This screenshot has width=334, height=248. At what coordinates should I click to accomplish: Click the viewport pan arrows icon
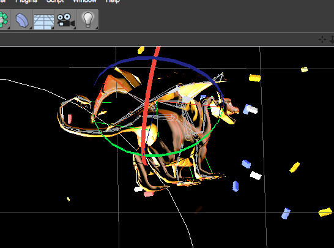click(322, 39)
